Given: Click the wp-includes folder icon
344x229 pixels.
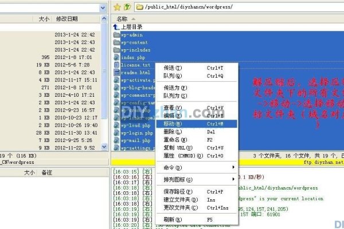Looking at the screenshot, I should pyautogui.click(x=117, y=50).
